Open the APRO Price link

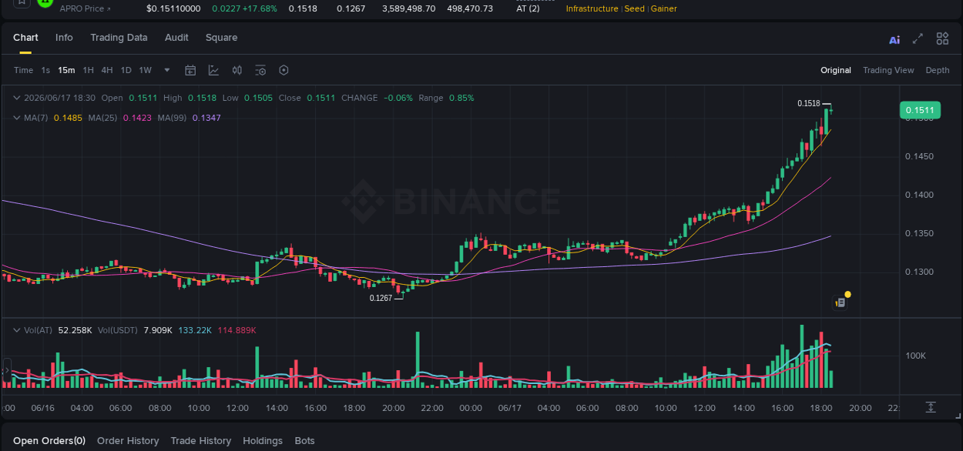(85, 8)
